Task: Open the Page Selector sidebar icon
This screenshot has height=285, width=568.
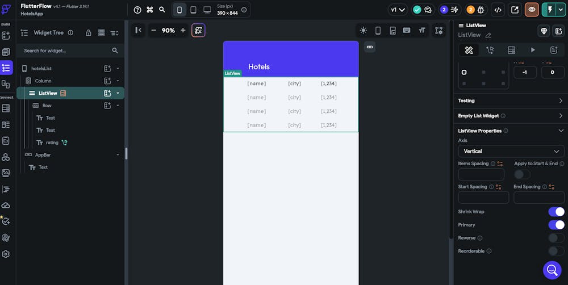Action: (6, 52)
